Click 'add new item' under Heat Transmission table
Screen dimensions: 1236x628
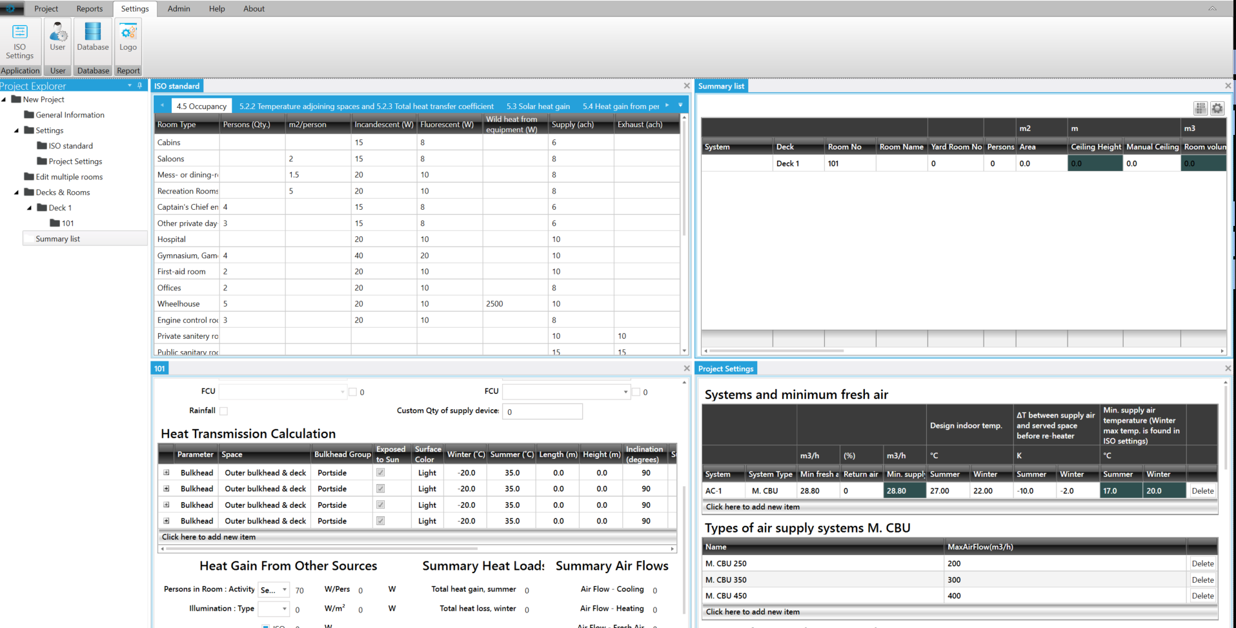208,537
